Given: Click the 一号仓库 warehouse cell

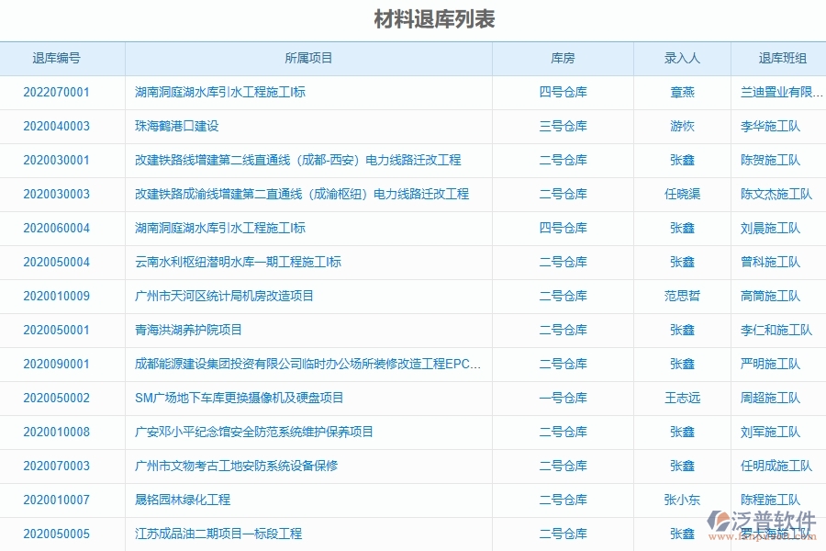Looking at the screenshot, I should (x=564, y=398).
